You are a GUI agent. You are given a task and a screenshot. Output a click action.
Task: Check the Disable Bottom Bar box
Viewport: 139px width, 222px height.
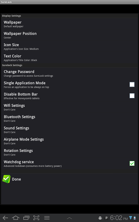coord(132,96)
